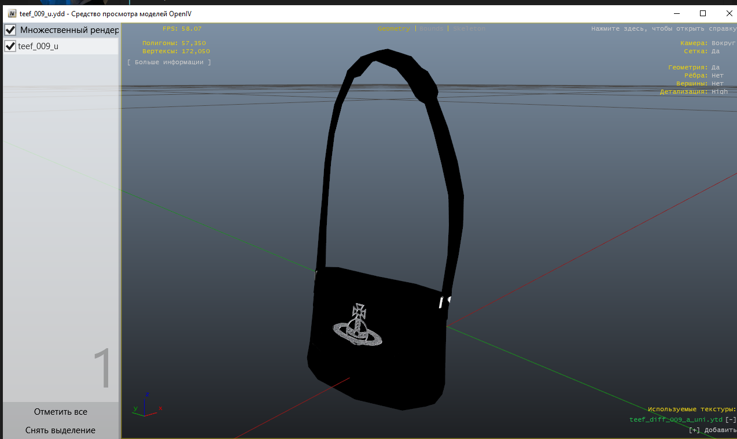This screenshot has width=737, height=439.
Task: Toggle the Сетка setting Да
Action: pos(716,51)
